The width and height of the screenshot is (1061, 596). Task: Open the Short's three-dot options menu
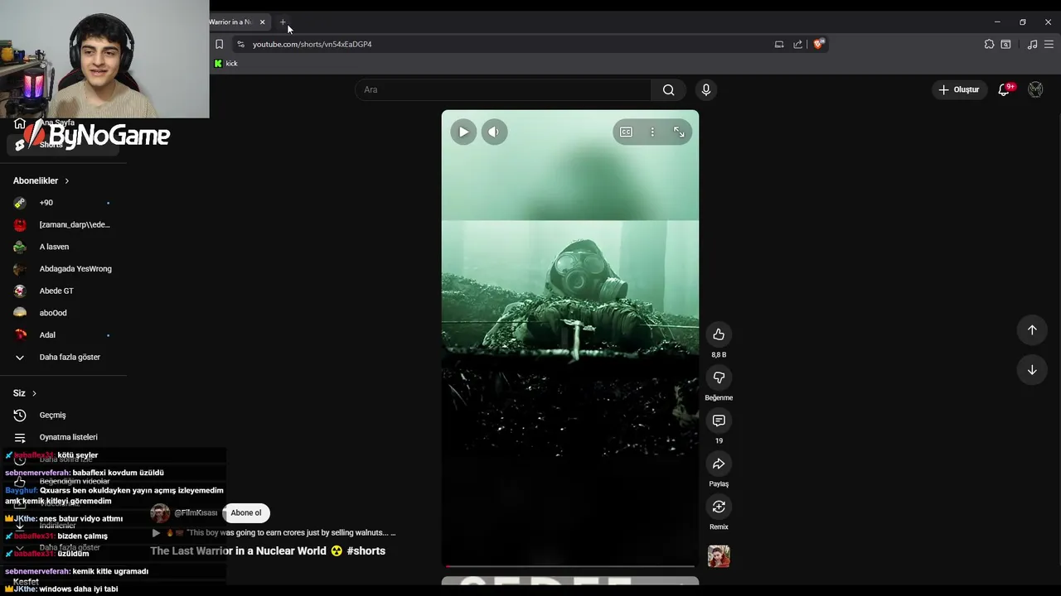(652, 132)
